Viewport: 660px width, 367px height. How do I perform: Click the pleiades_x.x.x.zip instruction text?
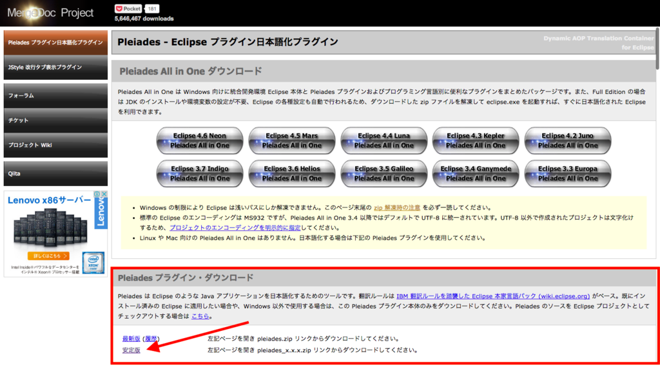point(313,350)
